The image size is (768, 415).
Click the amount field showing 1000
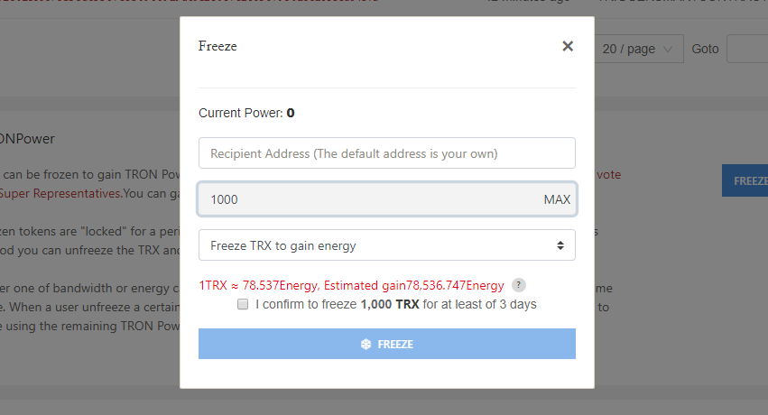pyautogui.click(x=370, y=199)
